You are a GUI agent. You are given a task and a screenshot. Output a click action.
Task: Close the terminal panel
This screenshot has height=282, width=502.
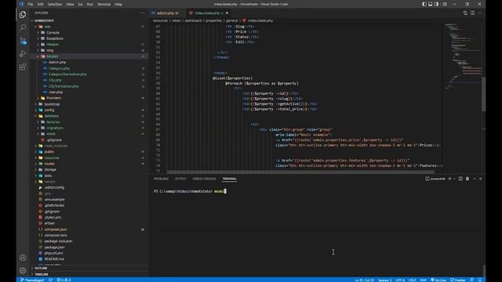click(481, 179)
